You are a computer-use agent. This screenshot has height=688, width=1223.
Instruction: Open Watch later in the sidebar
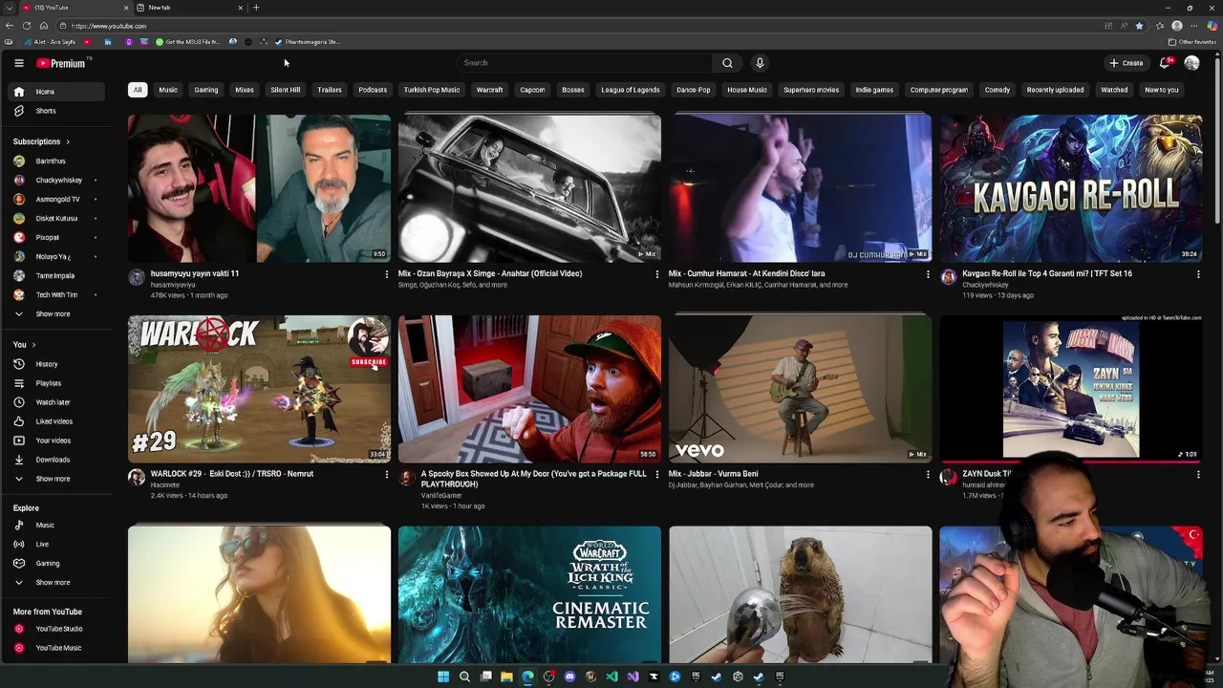[x=57, y=402]
